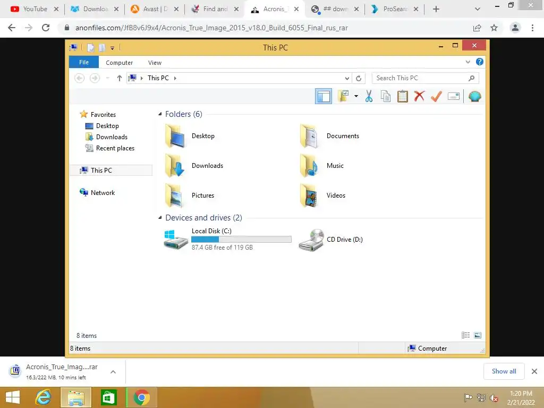Open Explorer Help question mark icon
Screen dimensions: 544x408
point(480,62)
